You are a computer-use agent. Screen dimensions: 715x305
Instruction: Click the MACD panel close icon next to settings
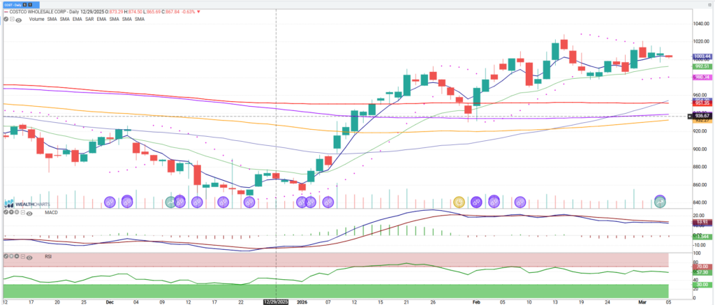click(11, 211)
